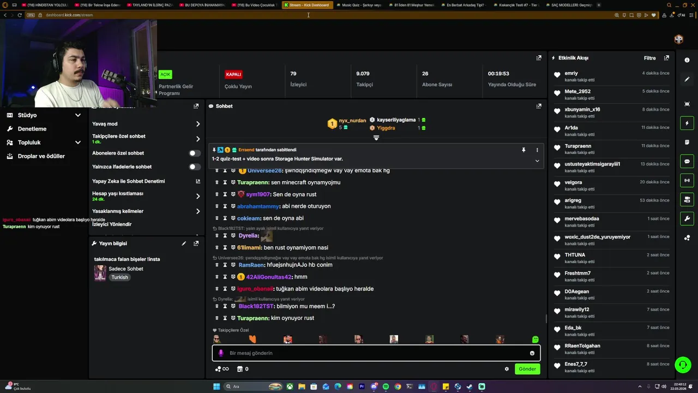Pop out the stream stats panel
This screenshot has height=393, width=698.
pyautogui.click(x=539, y=58)
